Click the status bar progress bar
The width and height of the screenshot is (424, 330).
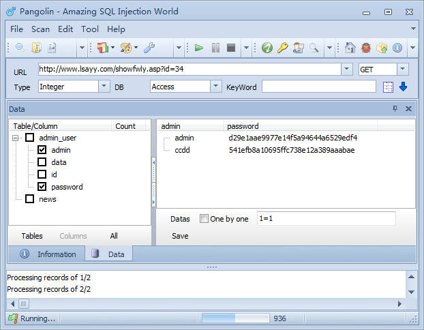(x=236, y=318)
